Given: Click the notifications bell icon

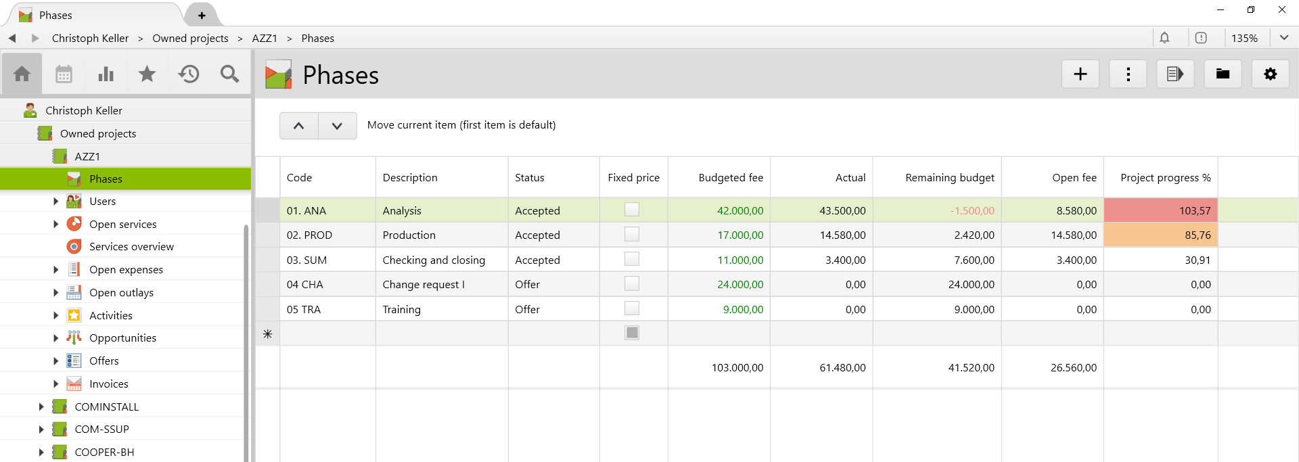Looking at the screenshot, I should point(1164,38).
